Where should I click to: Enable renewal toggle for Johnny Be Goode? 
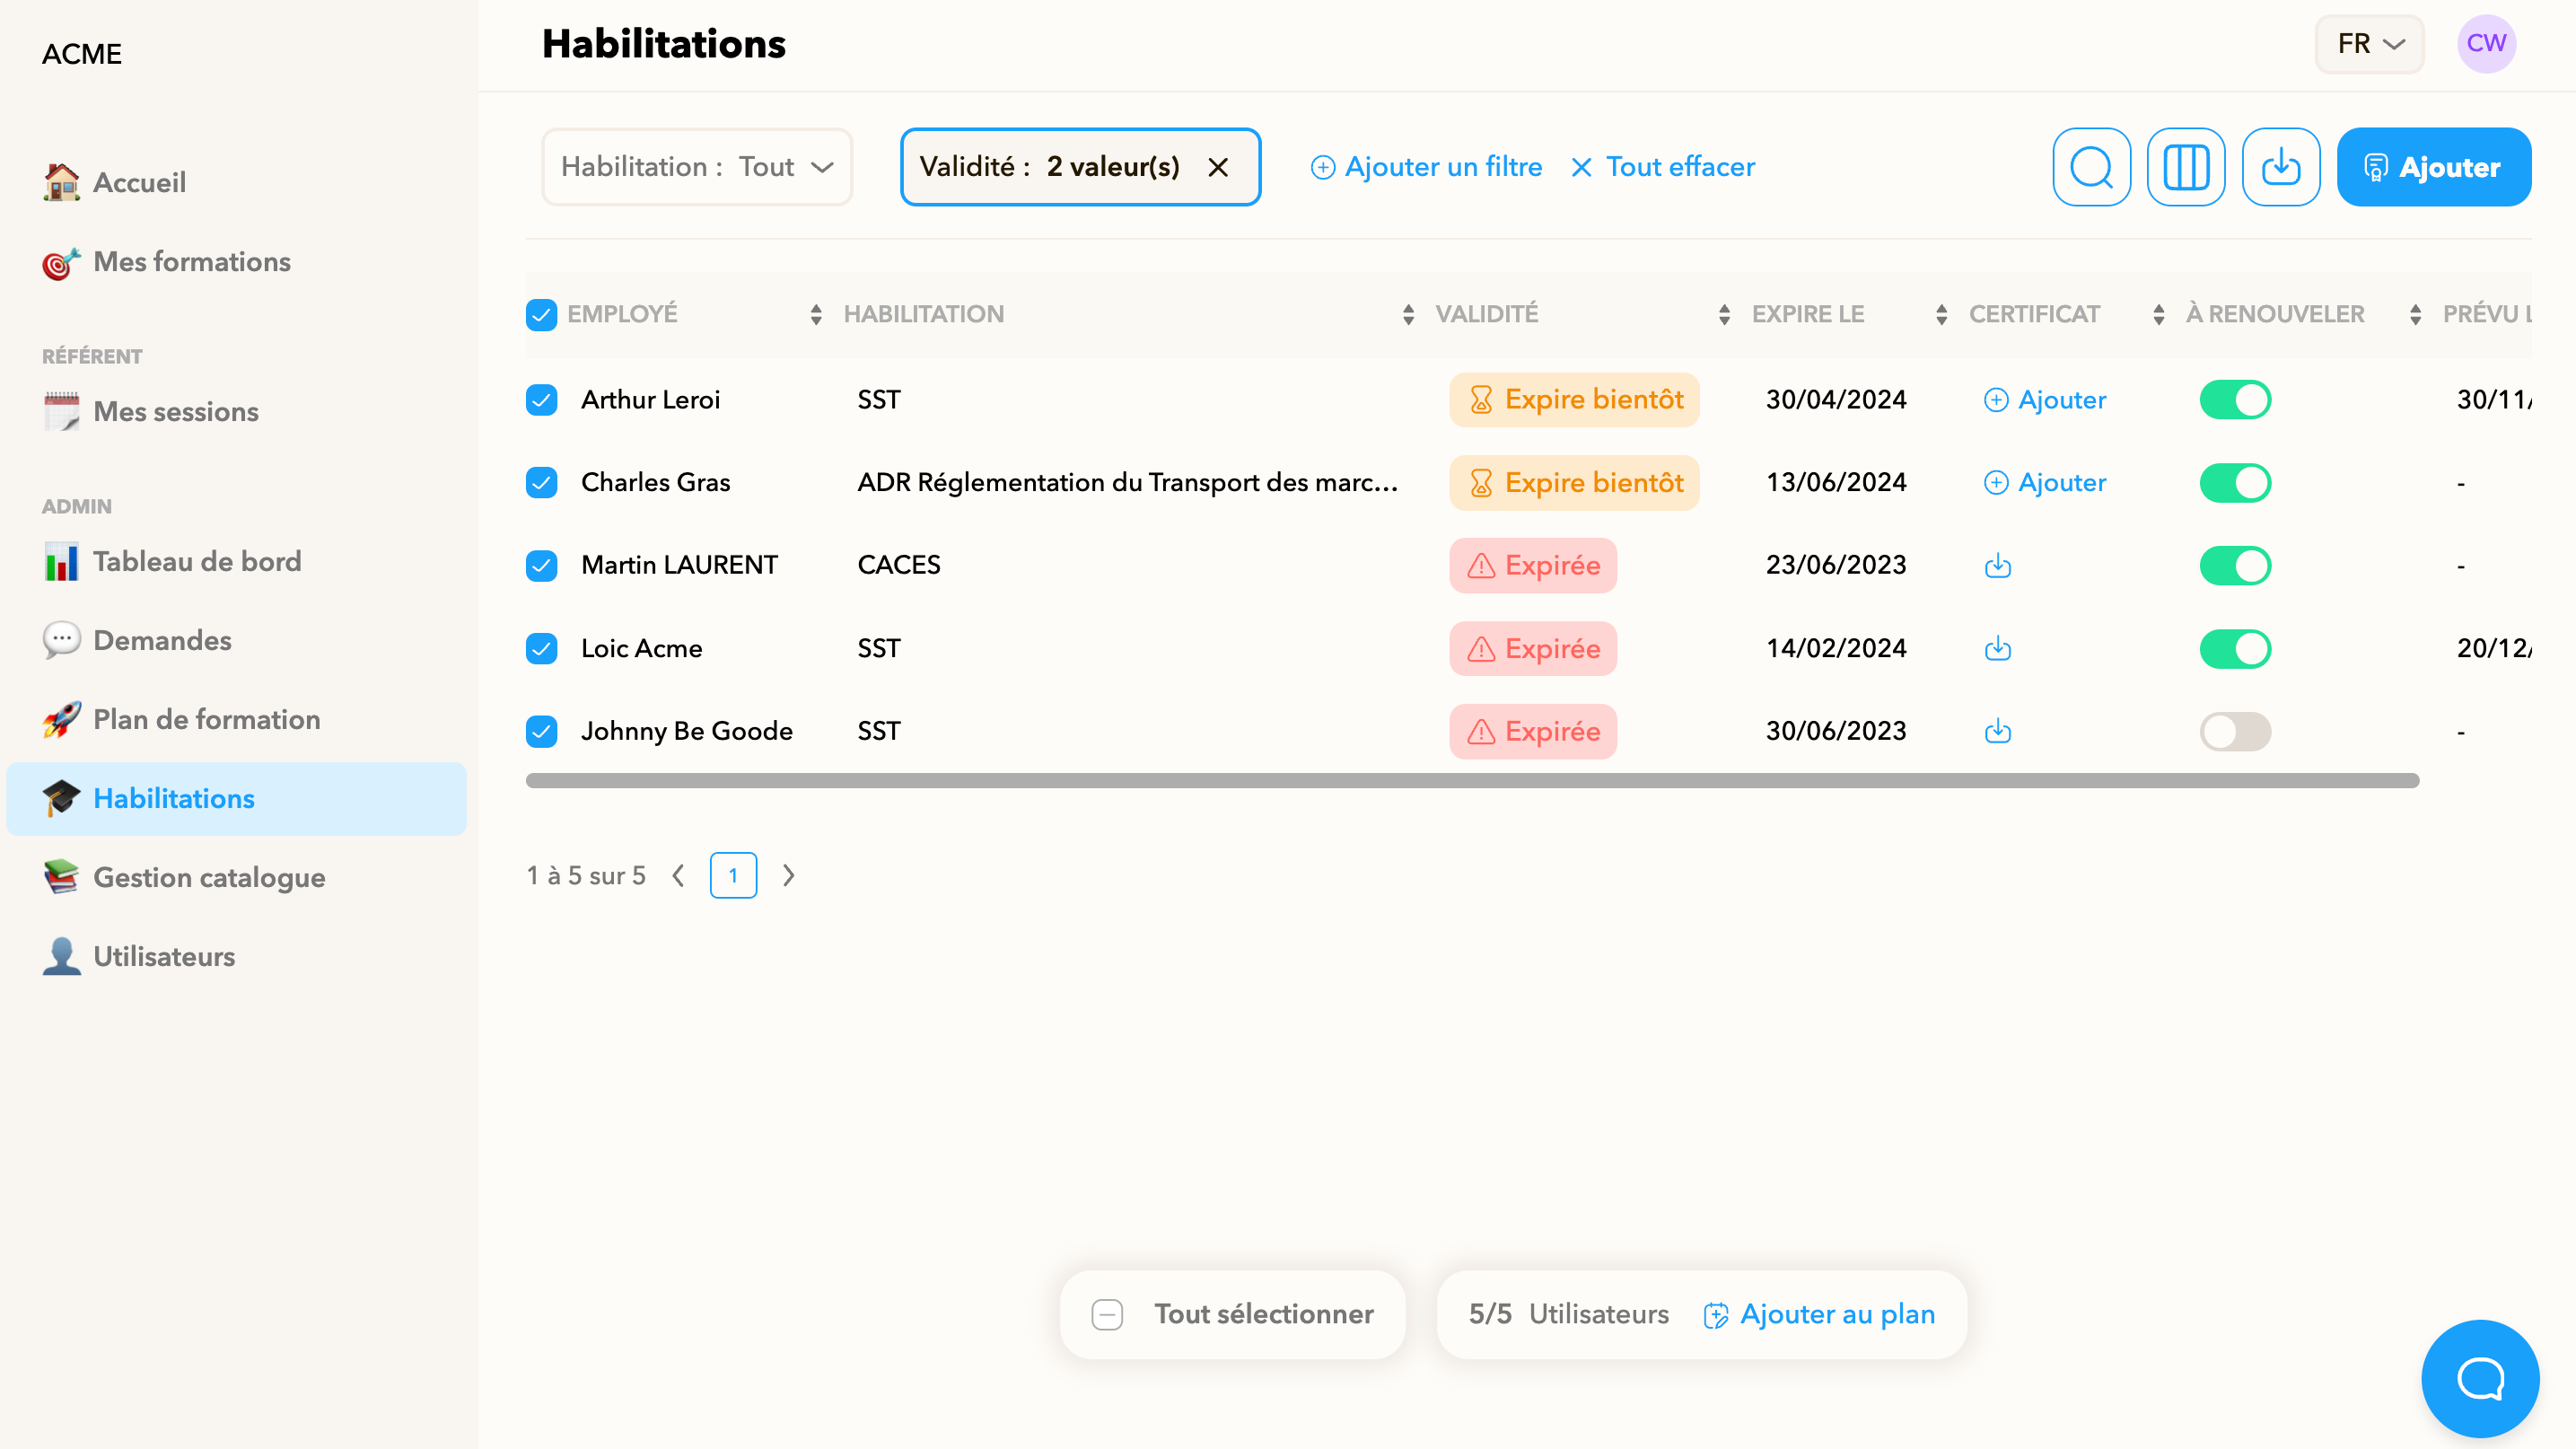(x=2234, y=732)
